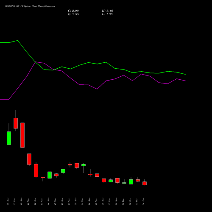Image resolution: width=212 pixels, height=212 pixels.
Task: Click the 18 Nov date label
Action: click(x=62, y=201)
